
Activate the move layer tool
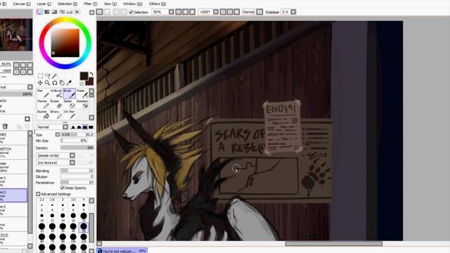click(40, 83)
